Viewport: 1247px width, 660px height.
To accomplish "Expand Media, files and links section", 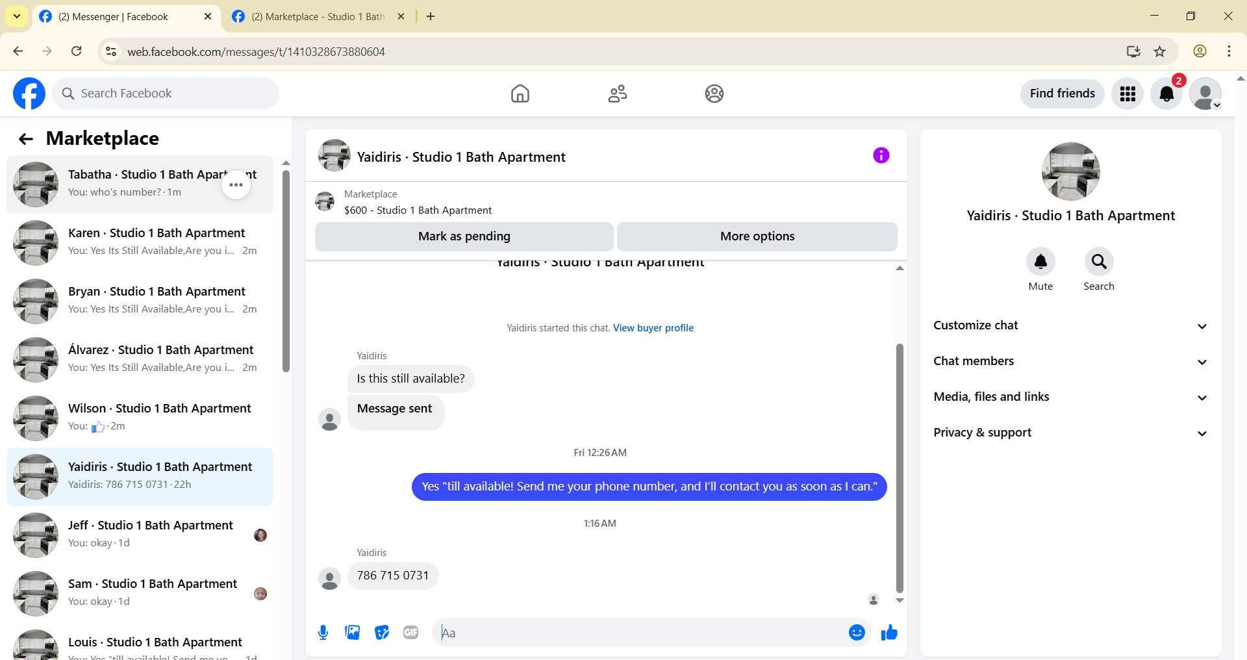I will point(1070,397).
